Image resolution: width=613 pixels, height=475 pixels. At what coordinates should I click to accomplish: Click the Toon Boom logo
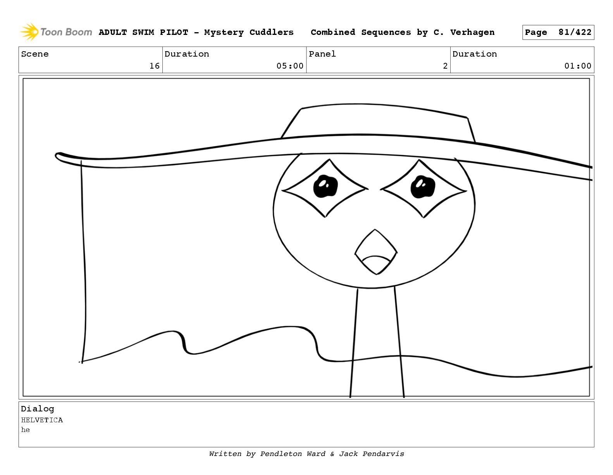click(x=56, y=32)
